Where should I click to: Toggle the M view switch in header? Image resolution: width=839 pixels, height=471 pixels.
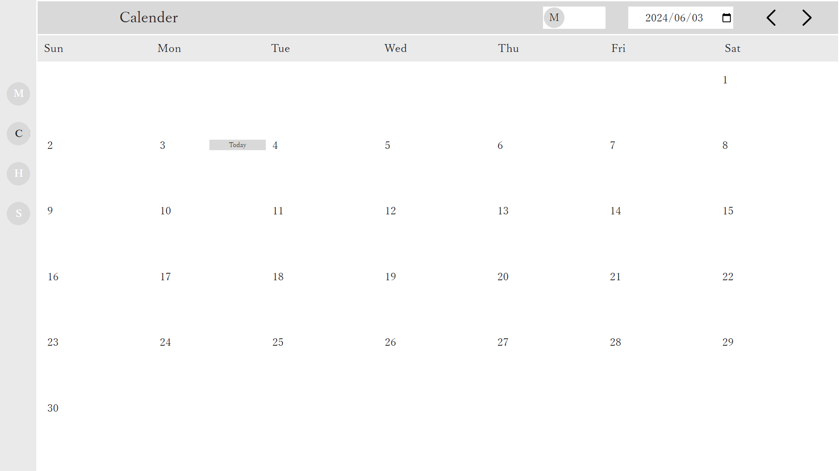click(x=574, y=18)
